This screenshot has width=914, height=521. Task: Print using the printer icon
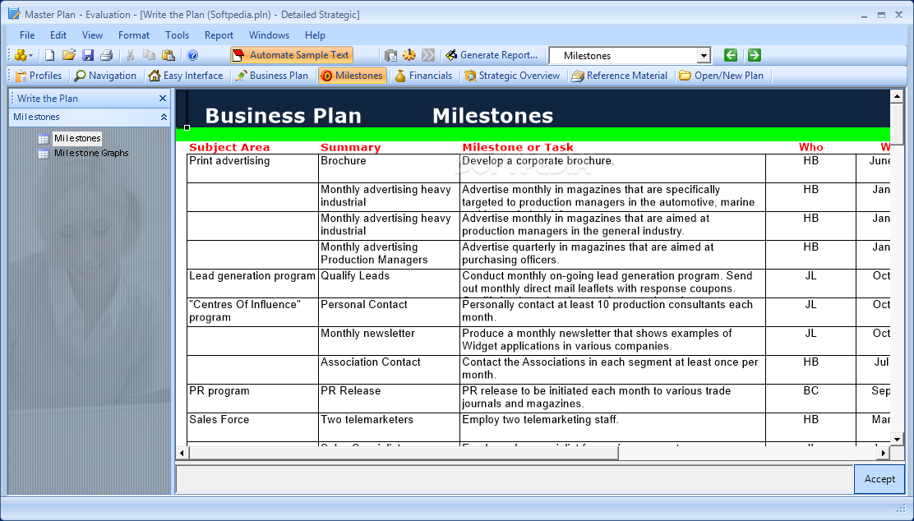[106, 55]
